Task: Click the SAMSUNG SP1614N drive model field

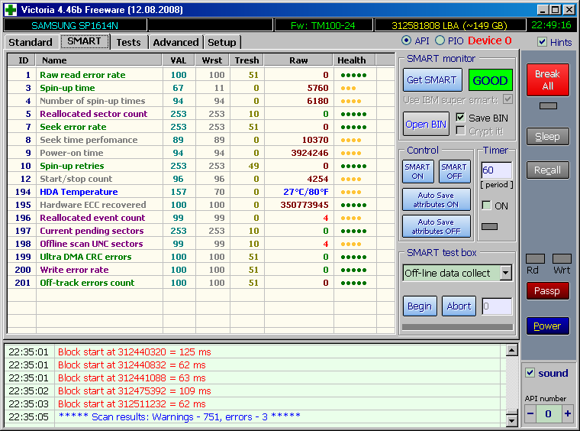Action: tap(75, 25)
